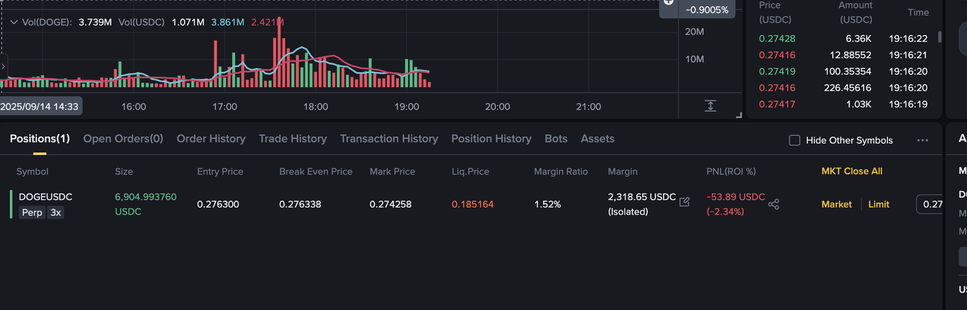This screenshot has width=967, height=310.
Task: Open the Open Orders(0) tab
Action: click(x=123, y=139)
